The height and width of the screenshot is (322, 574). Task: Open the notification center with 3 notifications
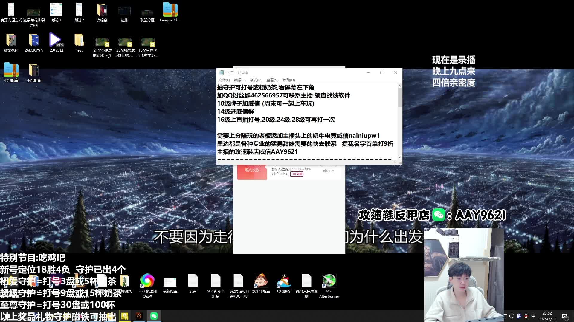click(564, 316)
